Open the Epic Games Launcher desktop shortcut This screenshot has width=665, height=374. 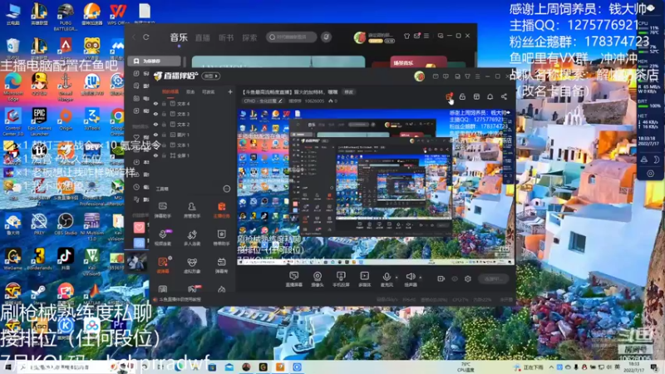click(39, 121)
